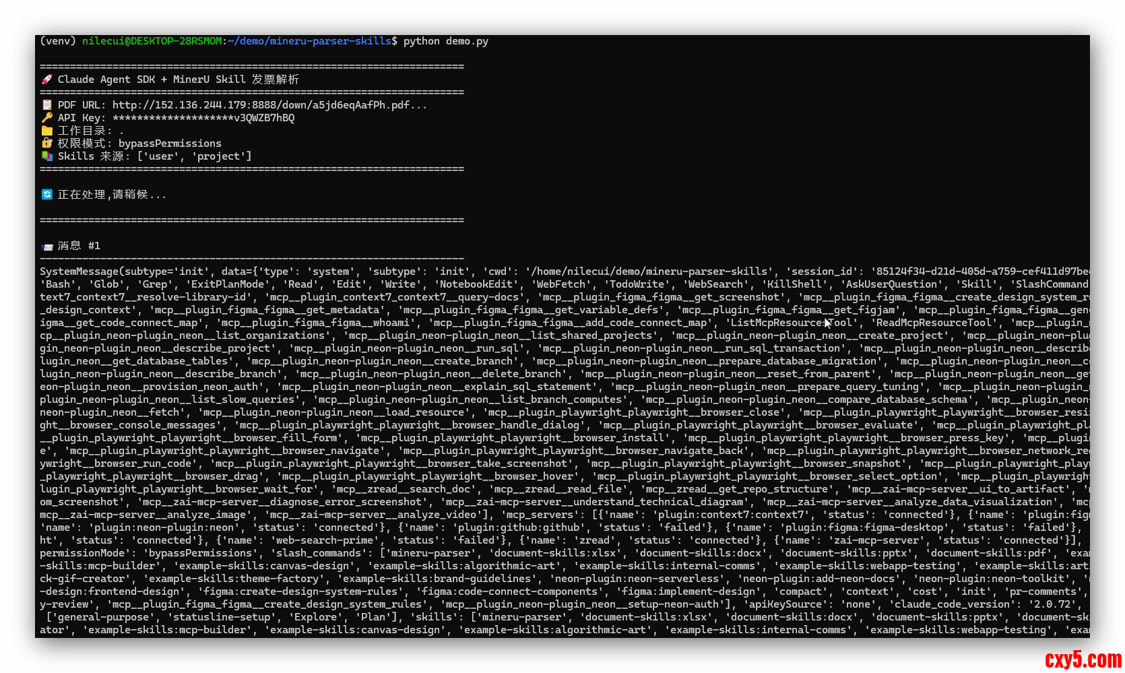Click the title 'Claude Agent SDK + MinerU Skill 发票解析'
Screen dimensions: 1125x673
click(x=179, y=79)
